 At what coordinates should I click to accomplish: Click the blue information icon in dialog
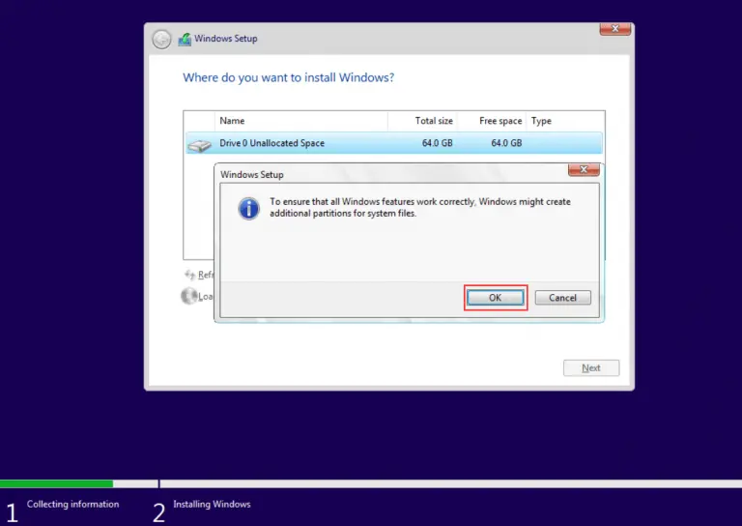tap(248, 208)
